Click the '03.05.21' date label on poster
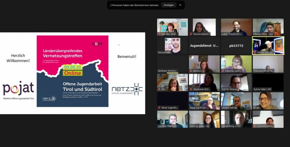Viewport: 290px width, 147px height. (x=73, y=67)
